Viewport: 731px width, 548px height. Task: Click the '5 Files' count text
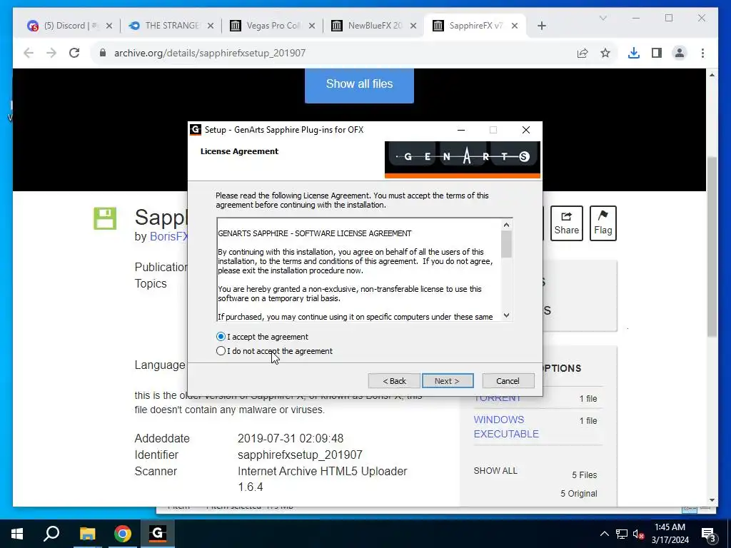point(585,475)
